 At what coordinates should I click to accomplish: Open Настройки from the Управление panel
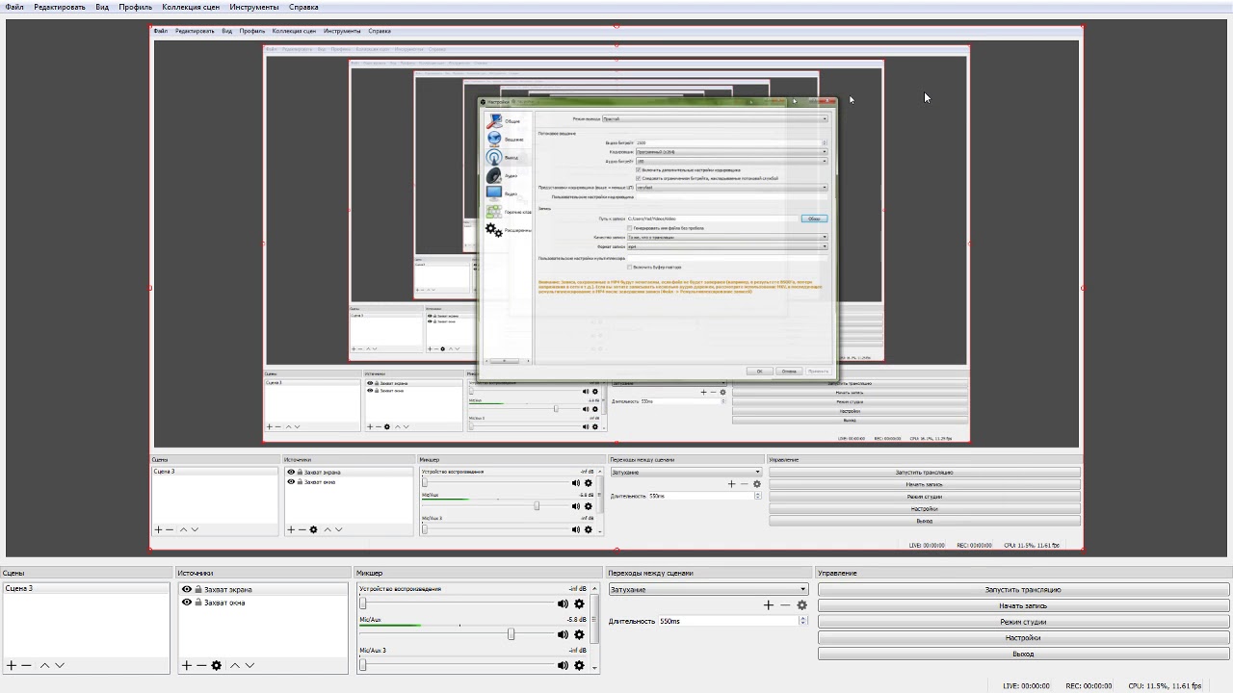pyautogui.click(x=1023, y=637)
